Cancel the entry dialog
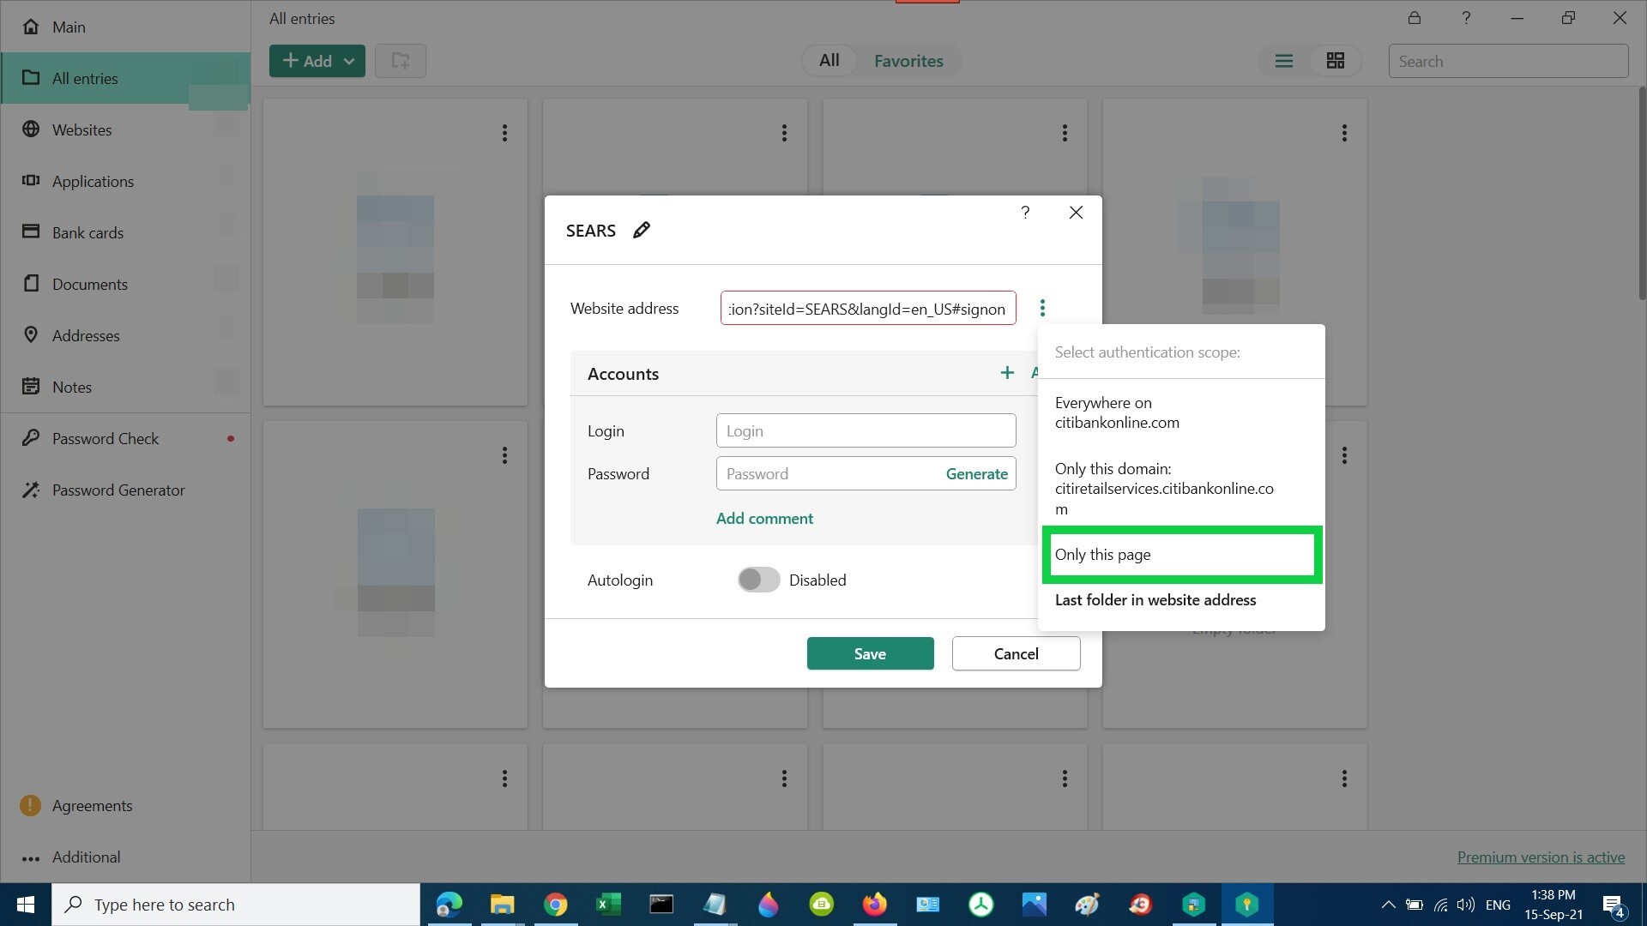The width and height of the screenshot is (1647, 926). (1016, 653)
